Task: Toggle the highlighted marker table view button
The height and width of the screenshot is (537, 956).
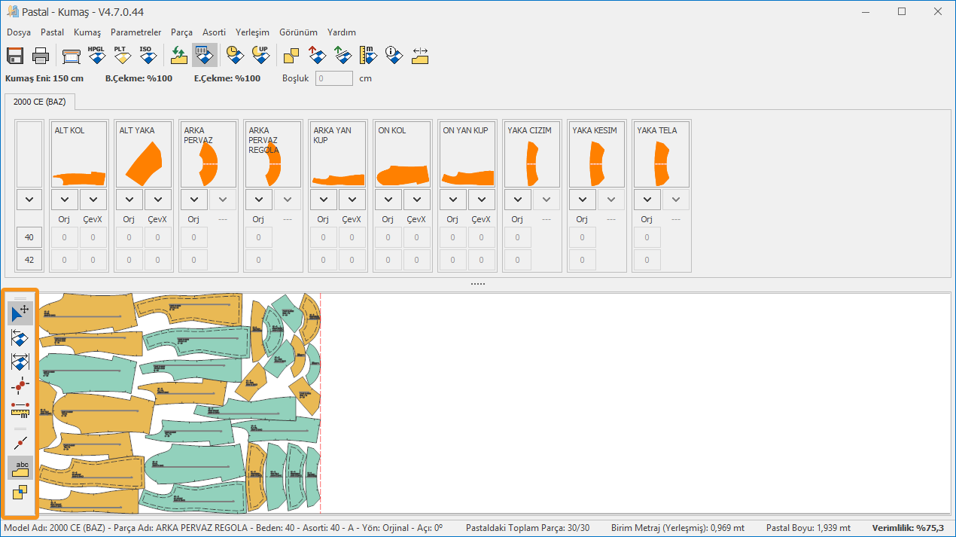Action: point(204,56)
